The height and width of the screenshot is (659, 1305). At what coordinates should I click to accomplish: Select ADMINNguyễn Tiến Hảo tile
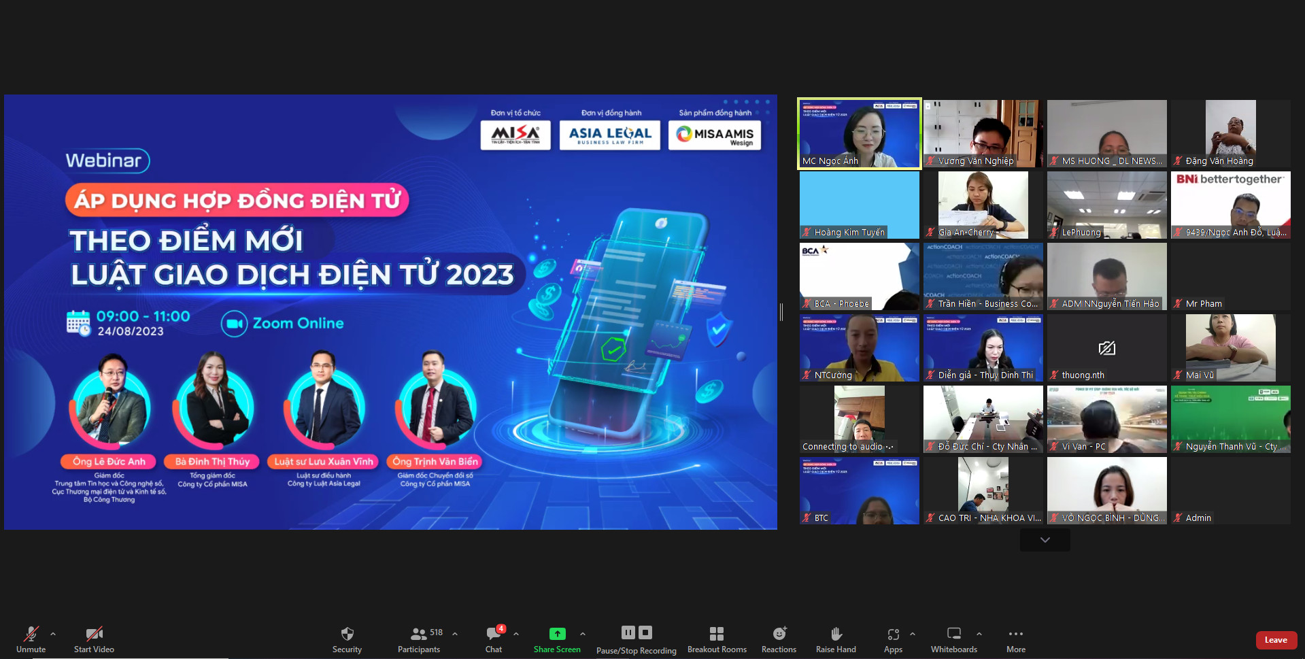tap(1107, 276)
